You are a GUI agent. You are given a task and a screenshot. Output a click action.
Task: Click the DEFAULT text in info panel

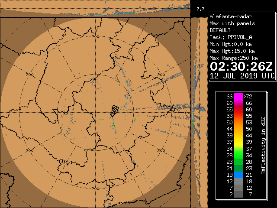(220, 30)
